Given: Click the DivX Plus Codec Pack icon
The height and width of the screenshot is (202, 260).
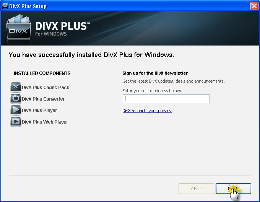Looking at the screenshot, I should (x=16, y=87).
